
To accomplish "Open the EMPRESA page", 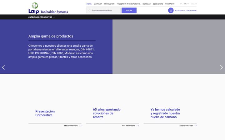I will tap(98, 4).
